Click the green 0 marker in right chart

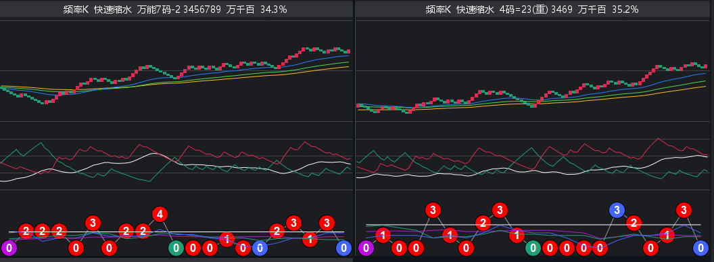click(533, 248)
